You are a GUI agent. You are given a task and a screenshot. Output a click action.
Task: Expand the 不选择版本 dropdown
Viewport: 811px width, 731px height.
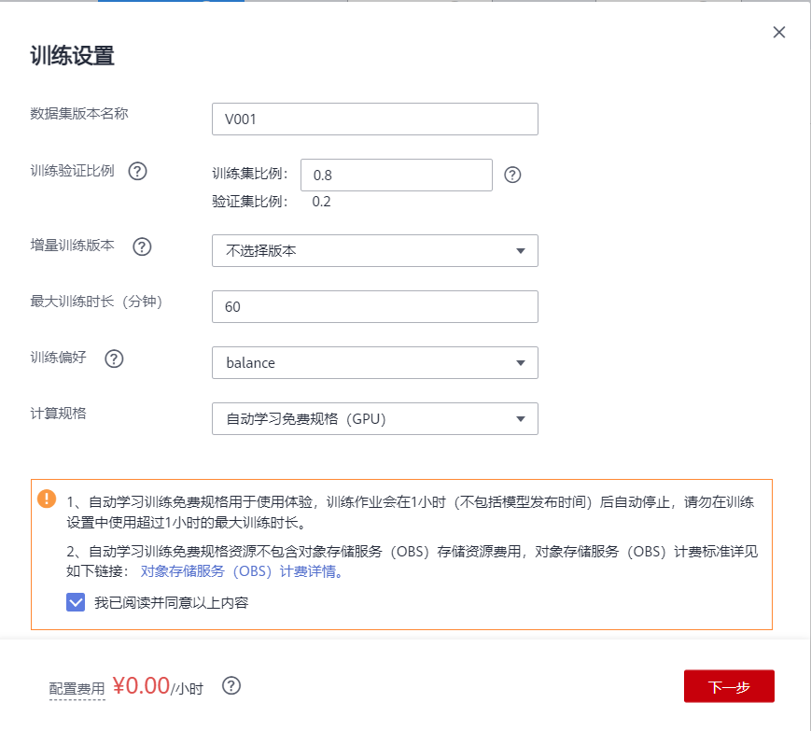(x=375, y=250)
